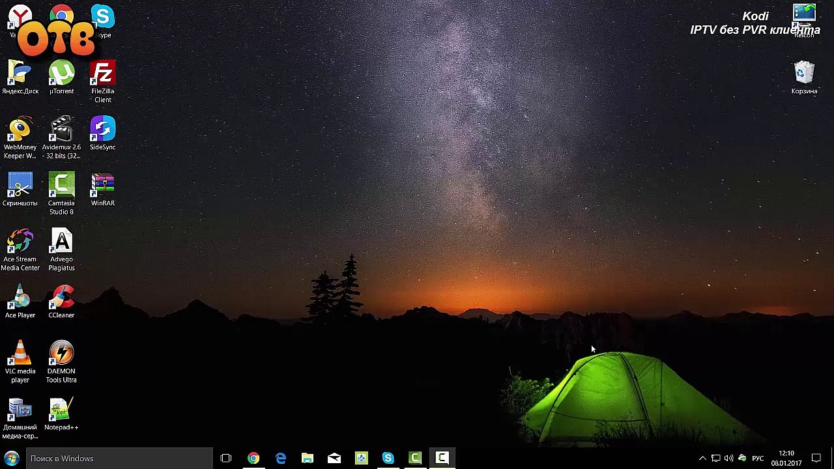
Task: Select the DAEMON Tools Ultra desktop icon
Action: 61,362
